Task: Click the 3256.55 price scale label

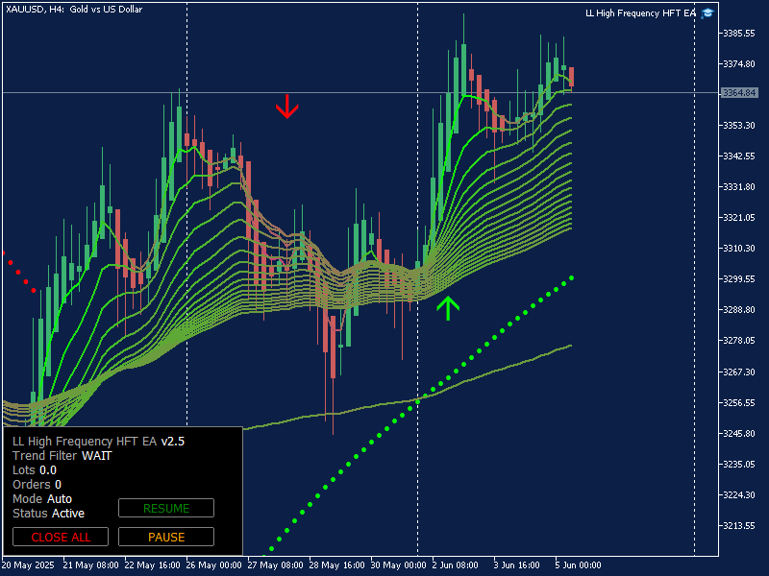Action: (739, 402)
